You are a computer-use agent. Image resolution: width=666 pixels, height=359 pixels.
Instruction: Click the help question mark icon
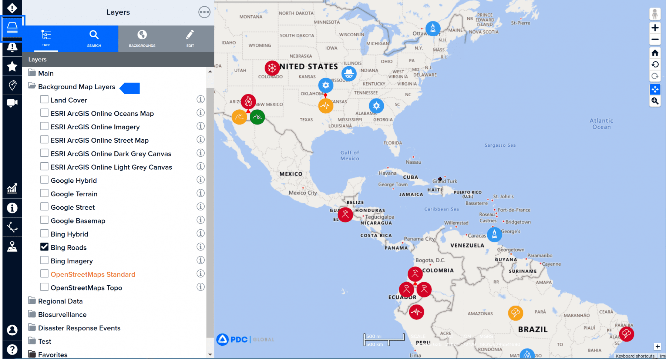pos(12,349)
